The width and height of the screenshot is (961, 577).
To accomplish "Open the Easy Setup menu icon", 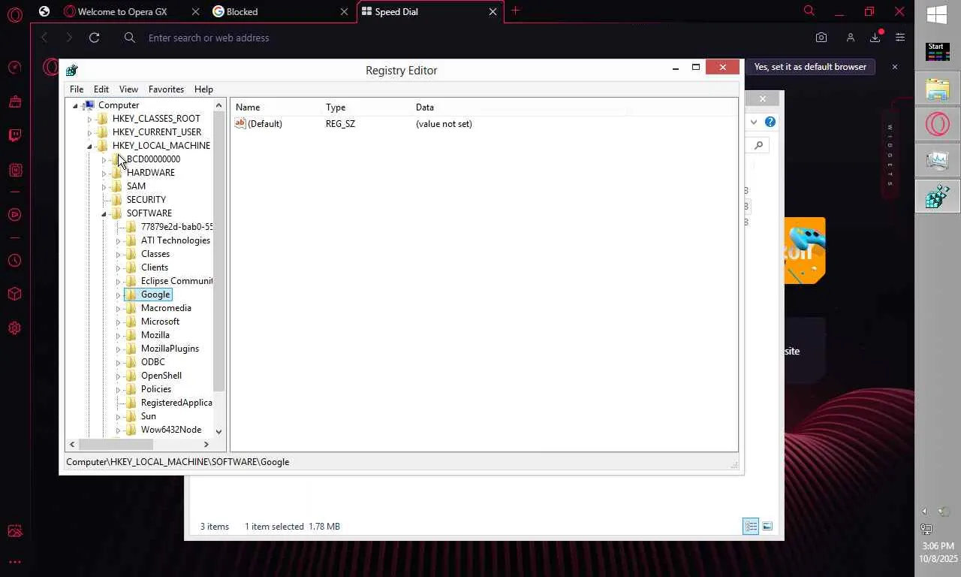I will coord(900,38).
